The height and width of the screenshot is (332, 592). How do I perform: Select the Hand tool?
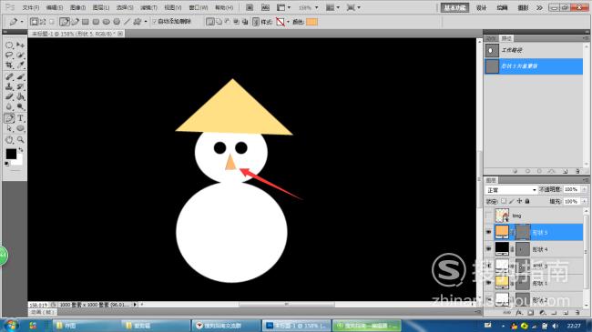click(x=9, y=139)
